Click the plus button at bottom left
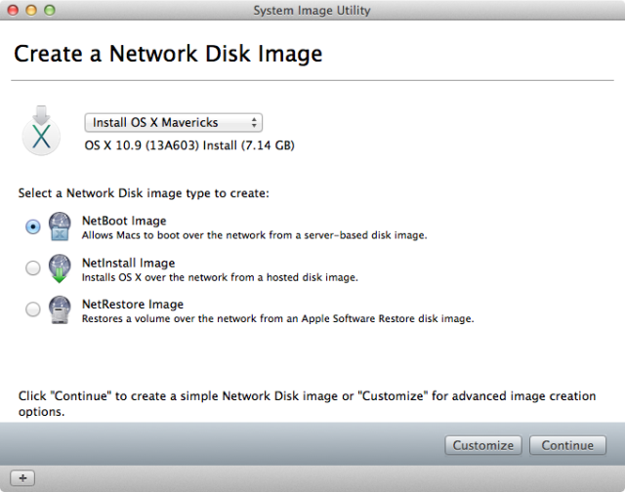This screenshot has width=625, height=492. click(x=22, y=477)
